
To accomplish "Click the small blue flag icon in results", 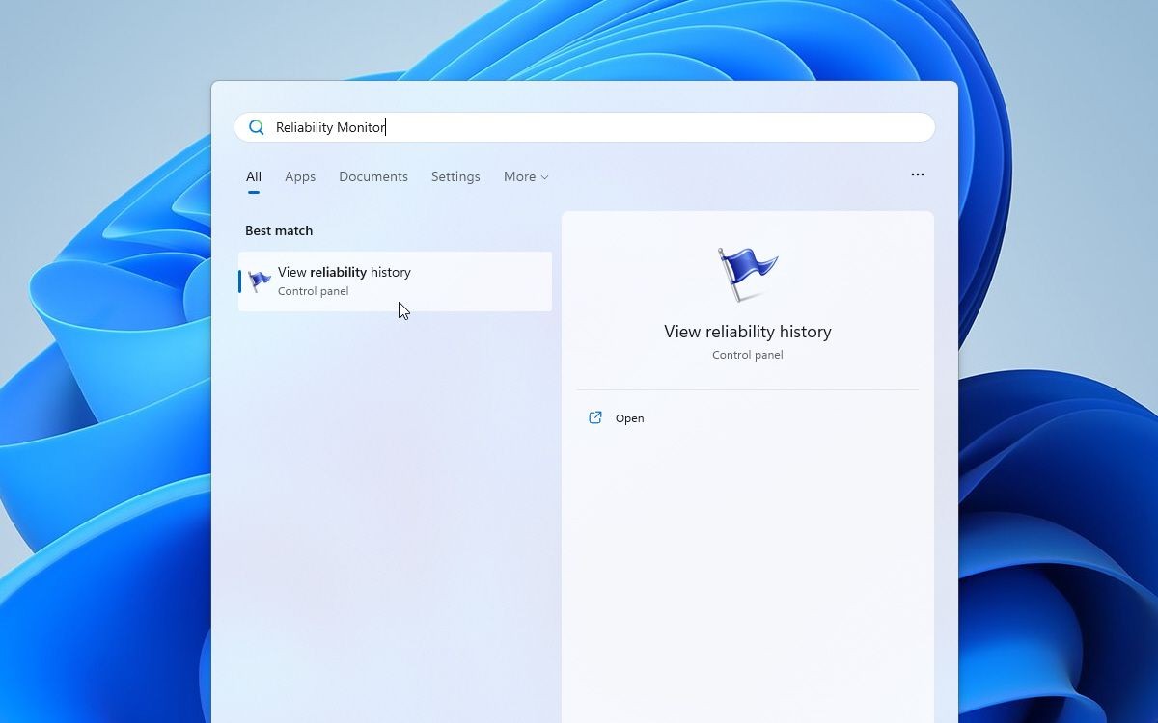I will tap(260, 281).
